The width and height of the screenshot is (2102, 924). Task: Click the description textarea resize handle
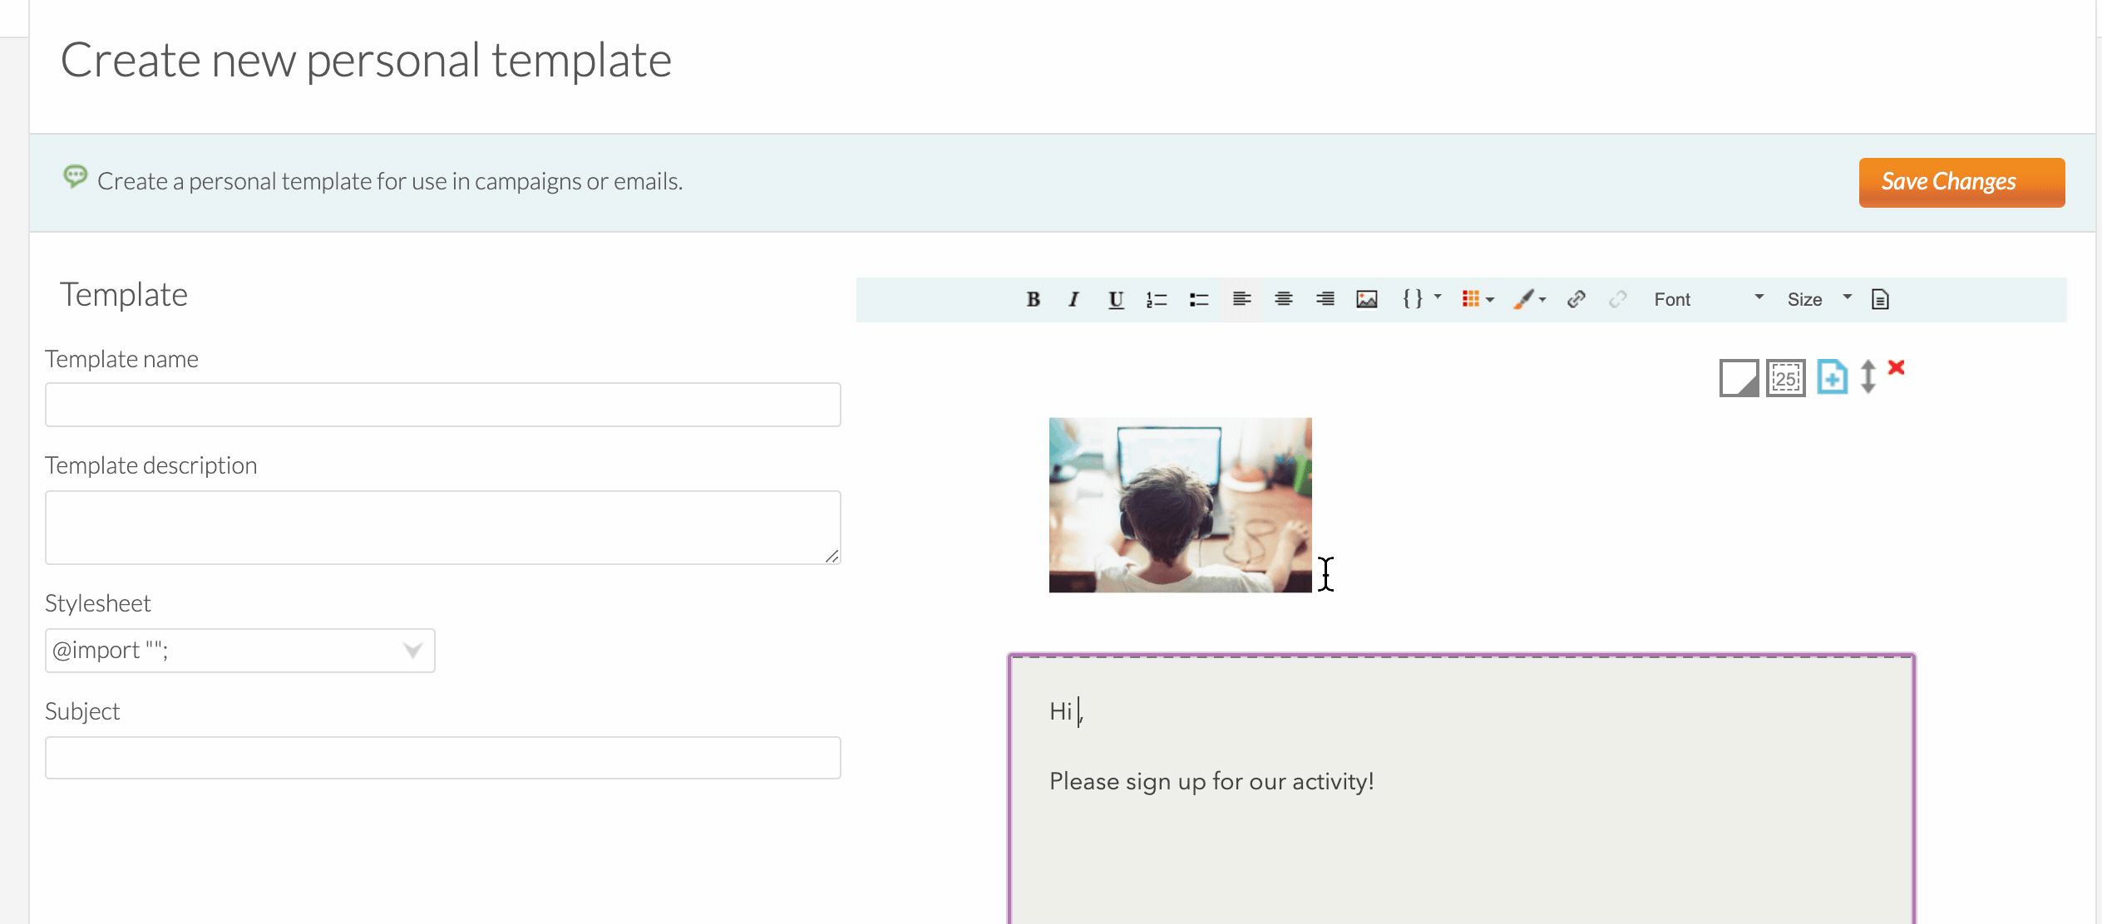pyautogui.click(x=831, y=556)
